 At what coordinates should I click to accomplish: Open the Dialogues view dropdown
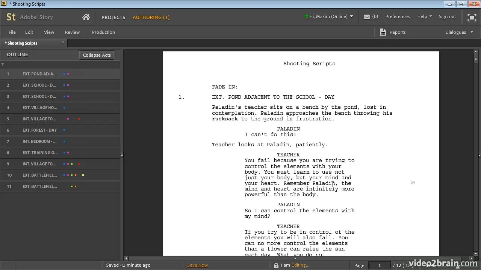pos(459,32)
